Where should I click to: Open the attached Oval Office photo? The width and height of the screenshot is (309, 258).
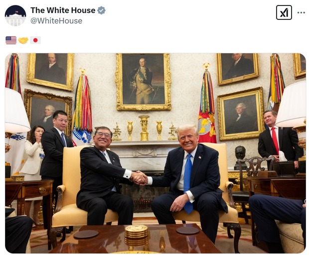click(x=155, y=153)
